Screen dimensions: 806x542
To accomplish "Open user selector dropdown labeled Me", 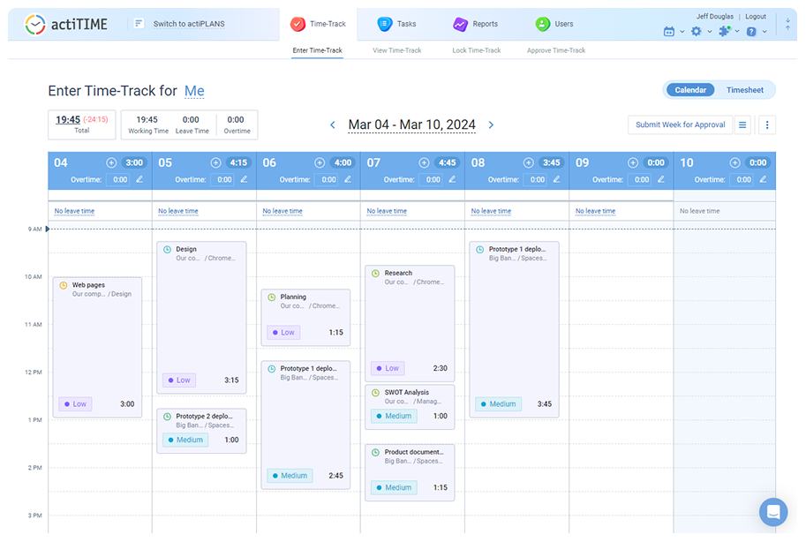I will [x=194, y=91].
